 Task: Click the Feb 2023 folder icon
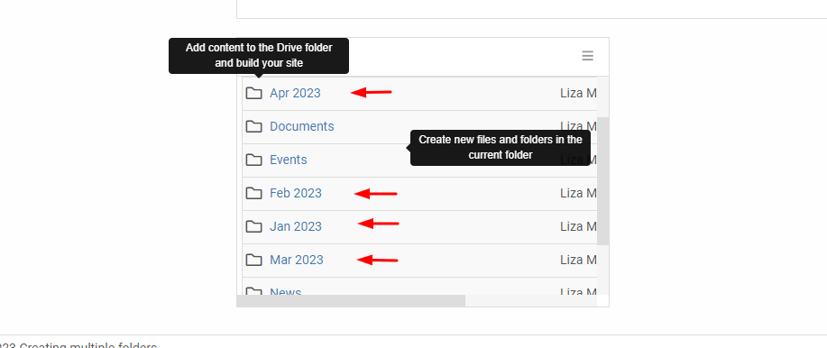(x=254, y=193)
